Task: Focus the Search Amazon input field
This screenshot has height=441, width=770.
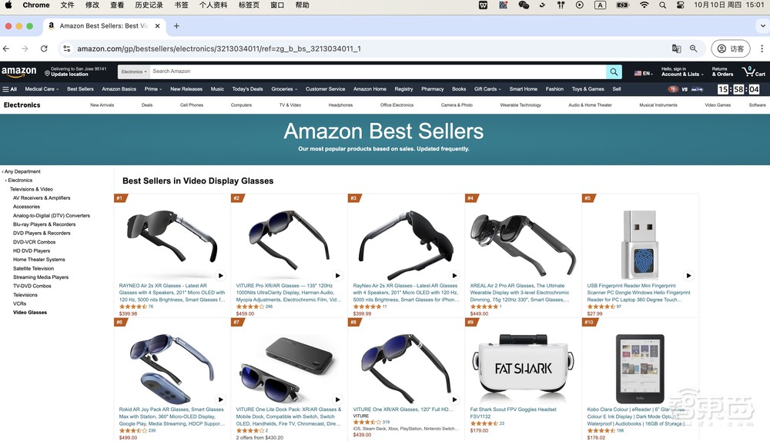Action: click(x=377, y=71)
